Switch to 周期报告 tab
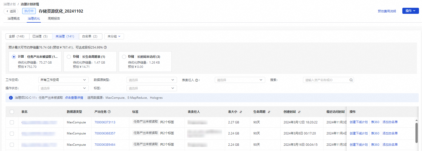The width and height of the screenshot is (422, 151). point(54,19)
